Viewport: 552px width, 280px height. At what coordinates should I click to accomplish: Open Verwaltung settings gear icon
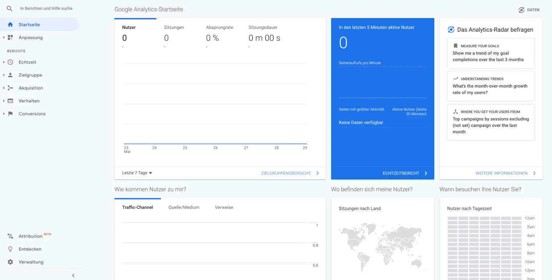point(10,262)
